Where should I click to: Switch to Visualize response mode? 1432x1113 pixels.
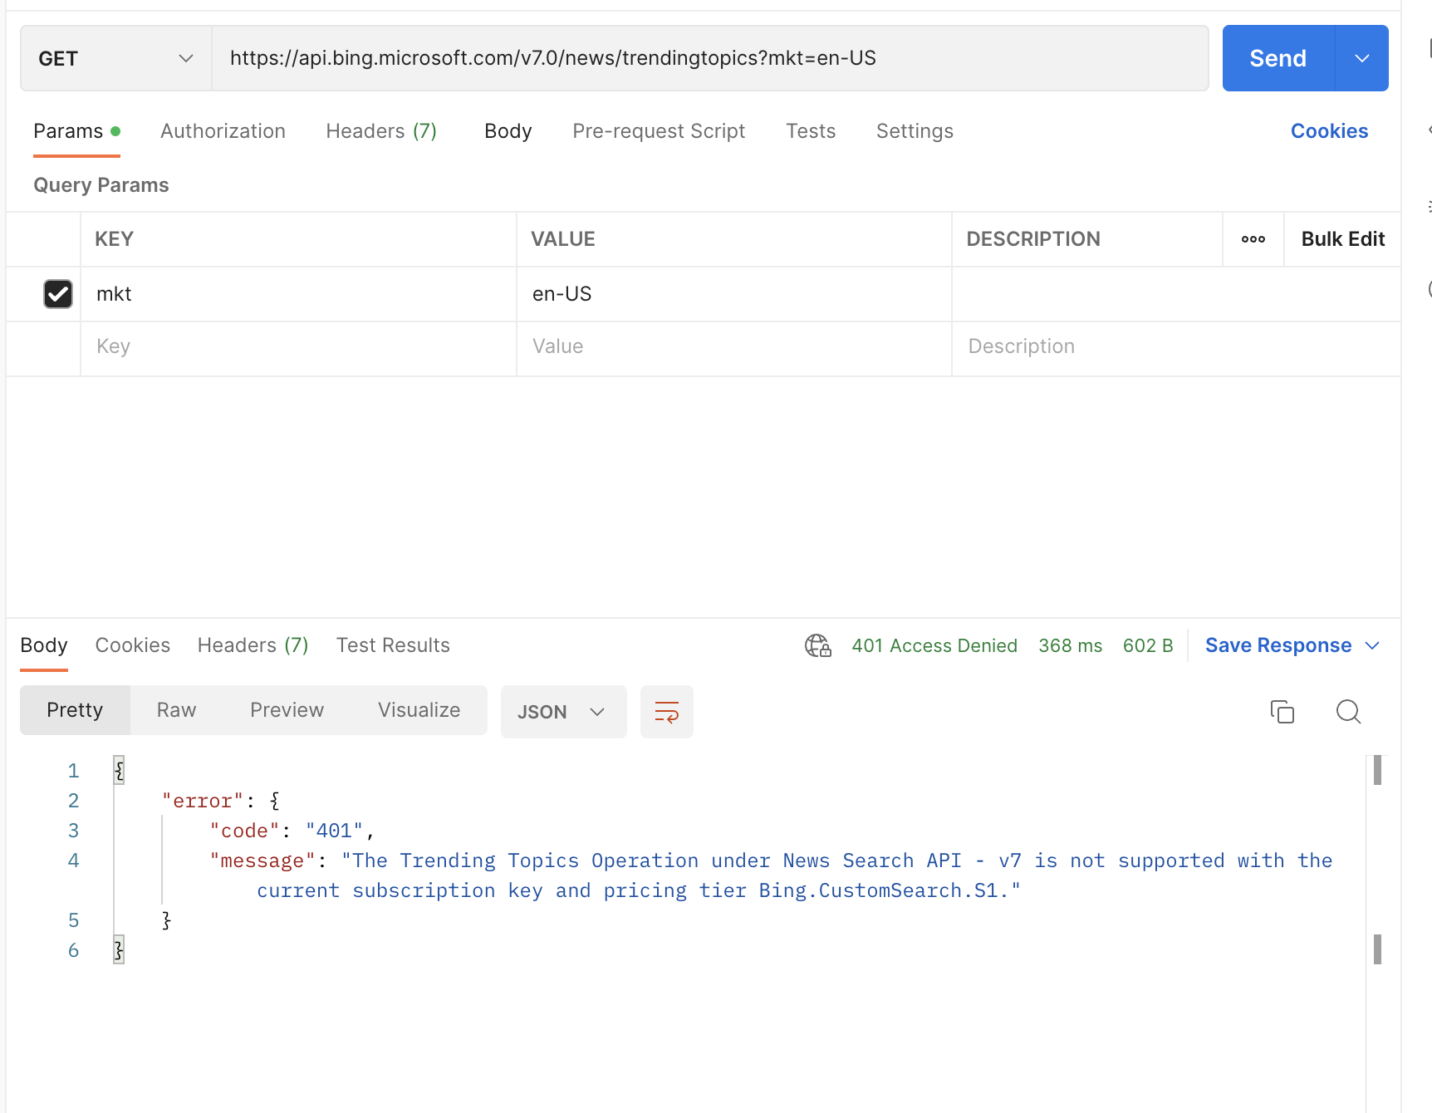(x=419, y=710)
